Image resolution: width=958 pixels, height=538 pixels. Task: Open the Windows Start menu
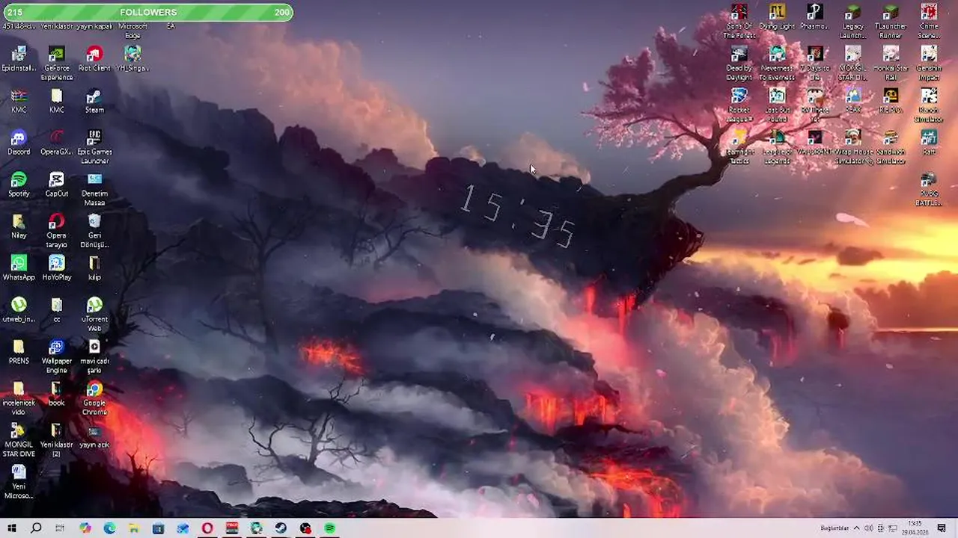point(12,528)
